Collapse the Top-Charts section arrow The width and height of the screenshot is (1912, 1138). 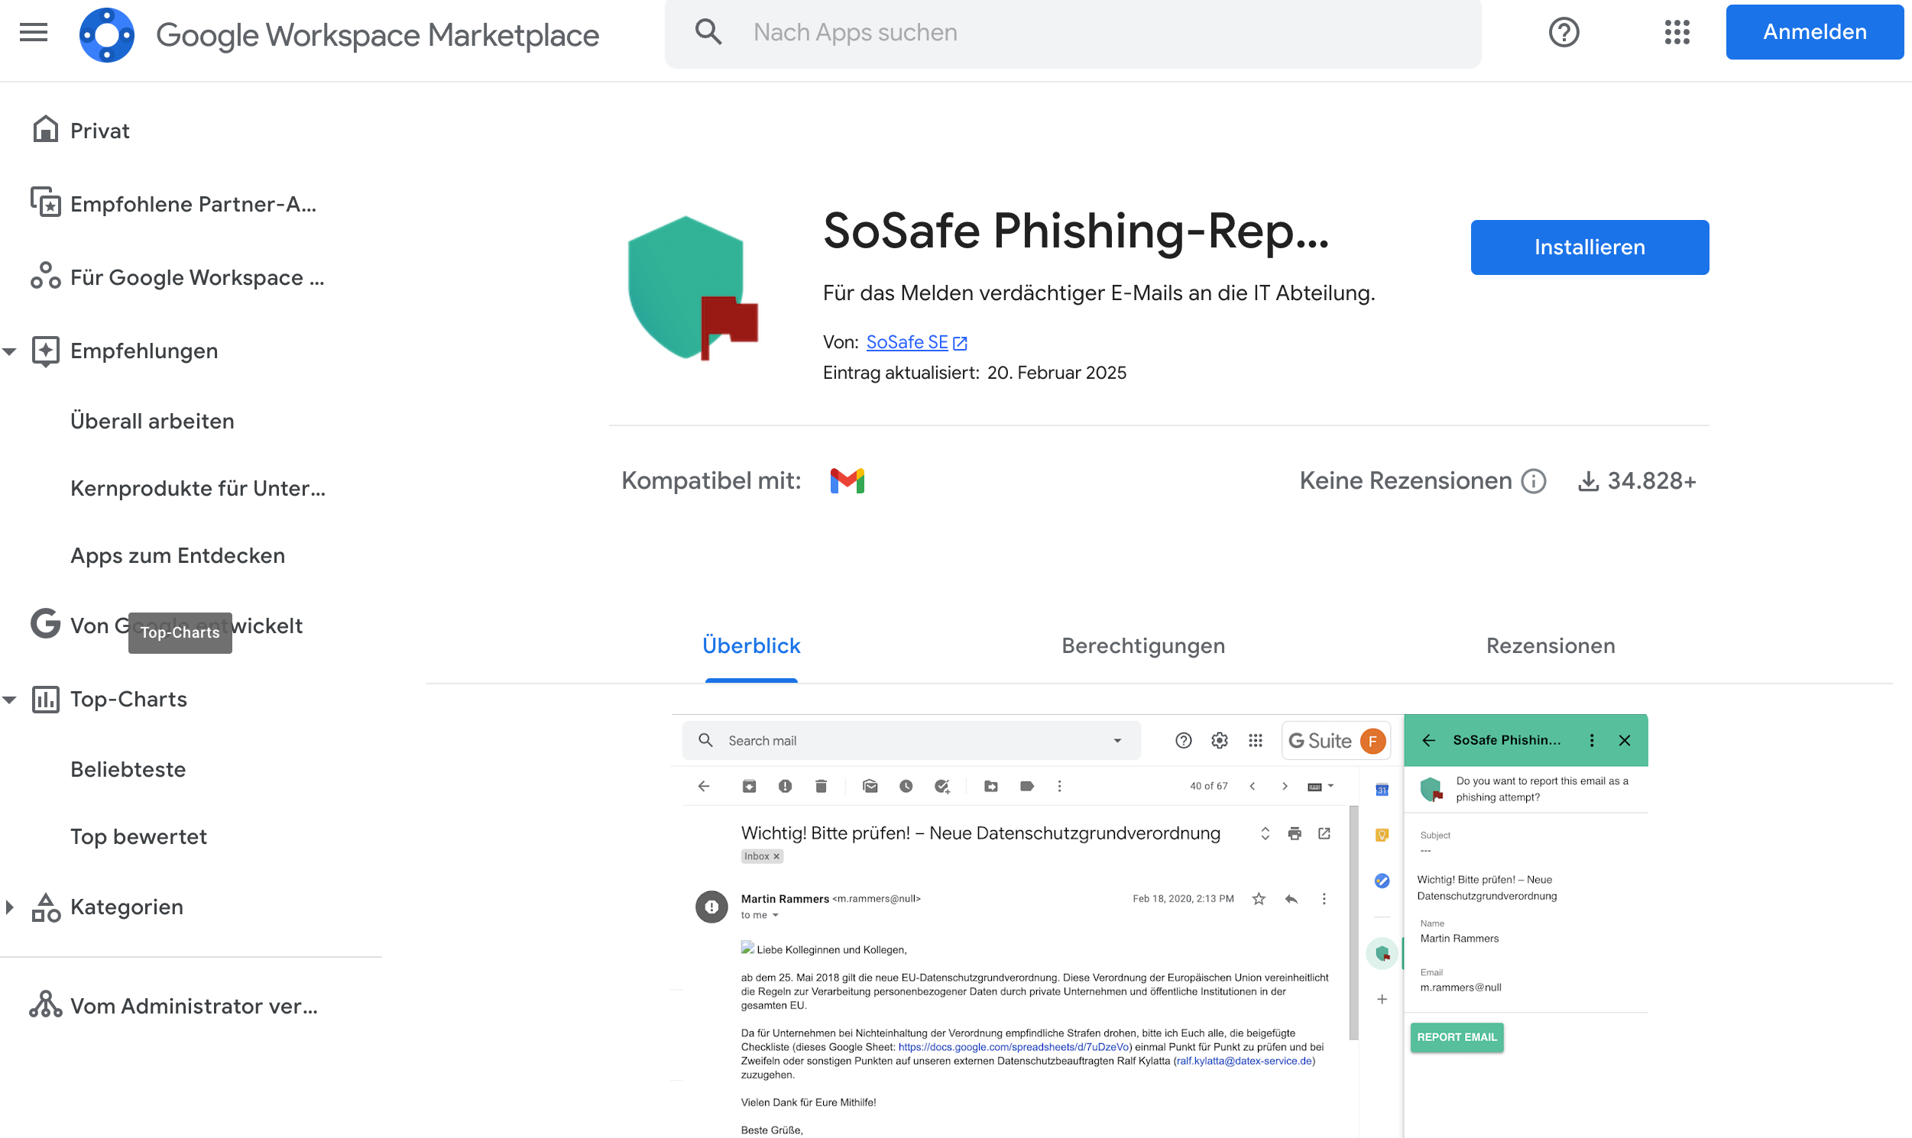point(10,700)
